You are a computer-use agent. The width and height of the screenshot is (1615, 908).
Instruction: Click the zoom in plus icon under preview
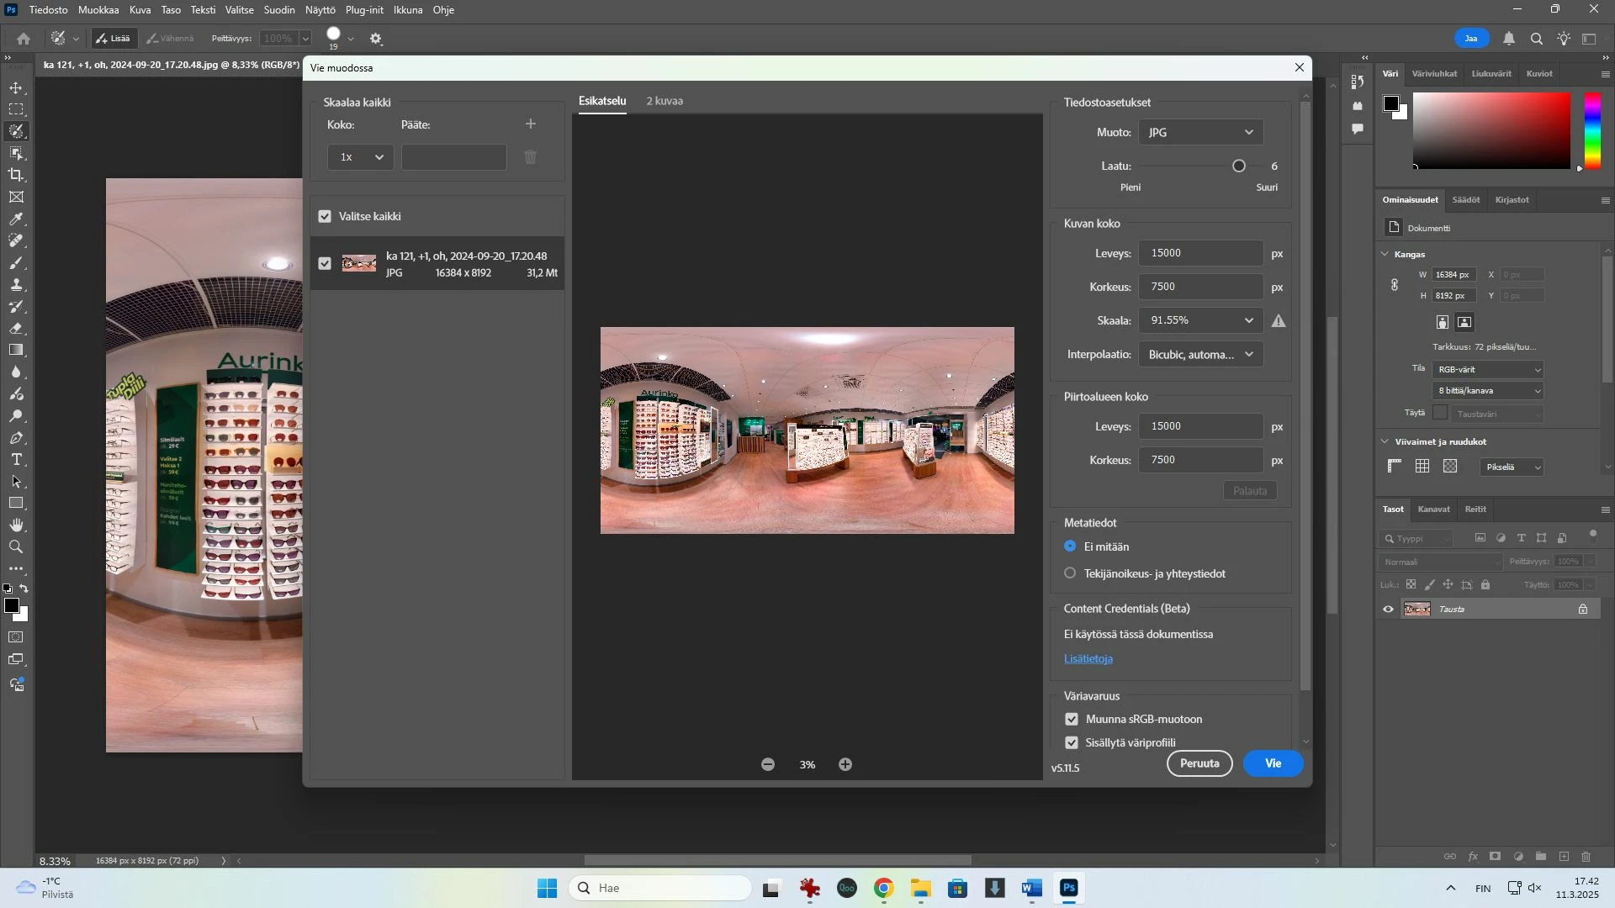pyautogui.click(x=845, y=764)
